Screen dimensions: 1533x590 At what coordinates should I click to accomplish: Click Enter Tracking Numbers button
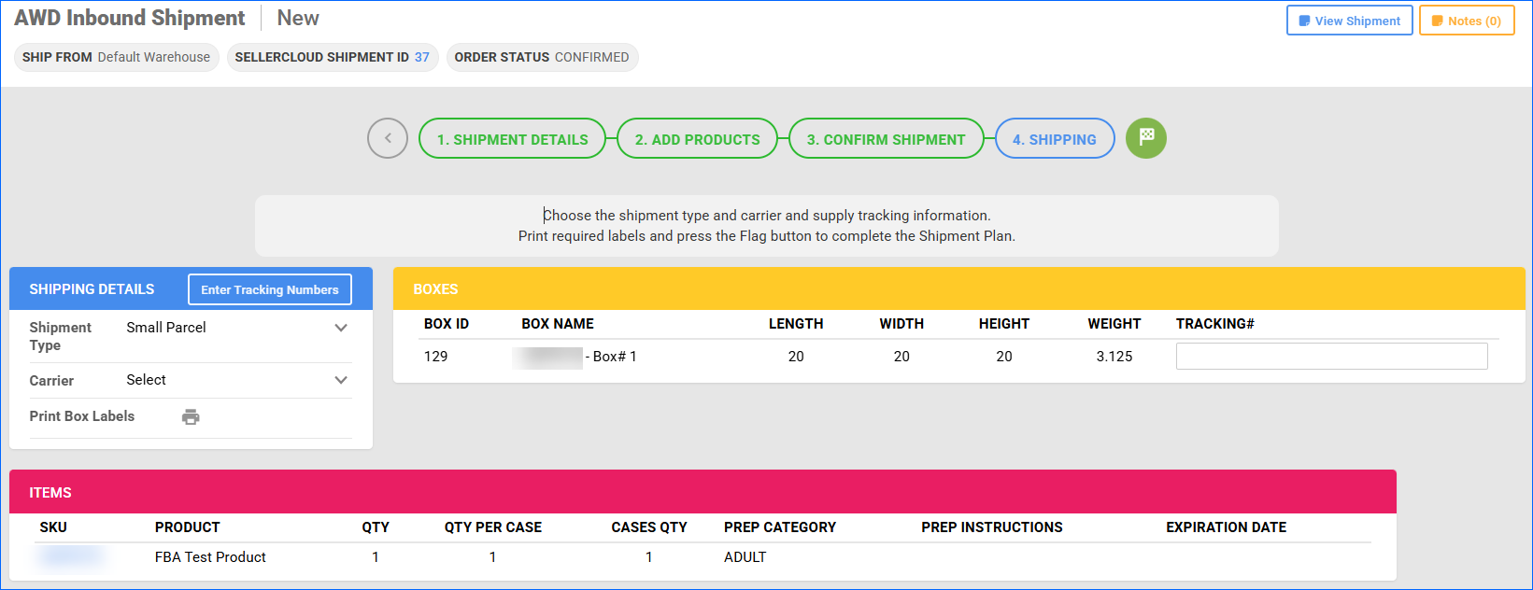tap(269, 289)
